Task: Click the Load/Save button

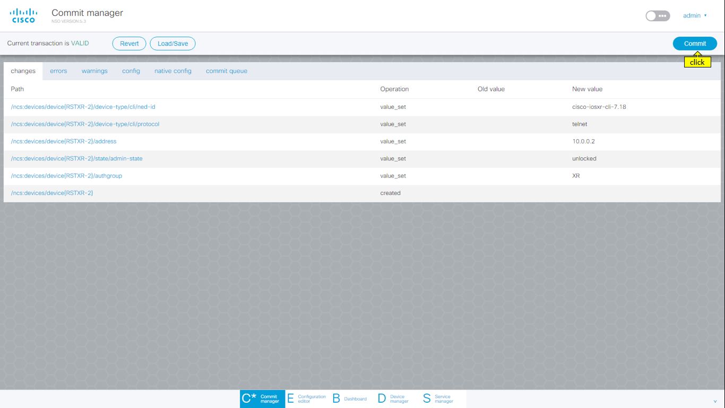Action: click(172, 44)
